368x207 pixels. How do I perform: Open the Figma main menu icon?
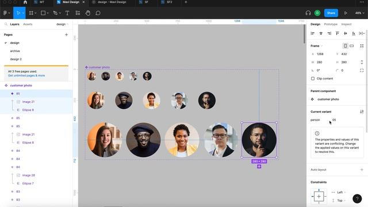pos(5,13)
